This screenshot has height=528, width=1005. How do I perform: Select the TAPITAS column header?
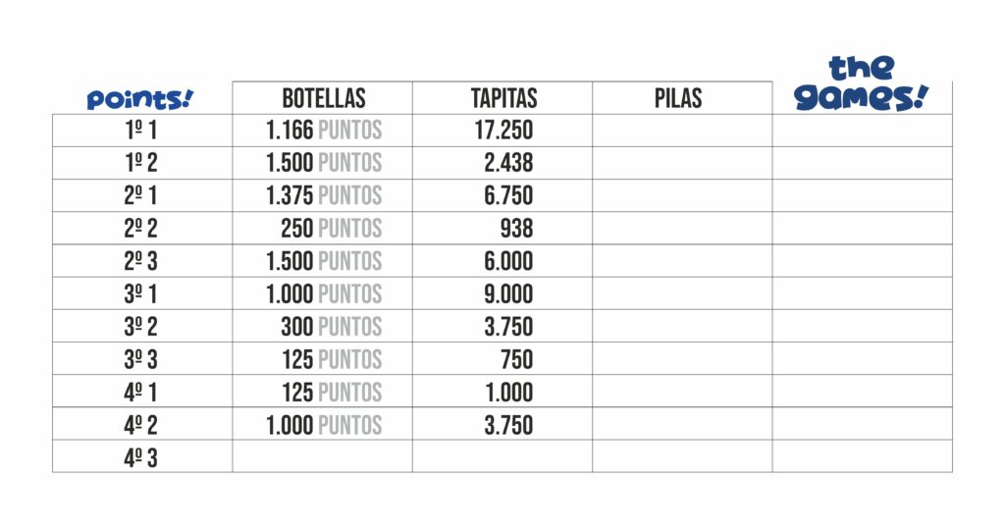point(503,98)
